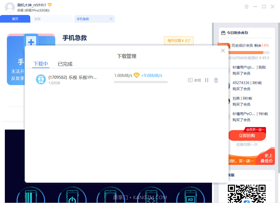Image resolution: width=280 pixels, height=203 pixels.
Task: Delete the downloading task via trash icon
Action: point(216,80)
